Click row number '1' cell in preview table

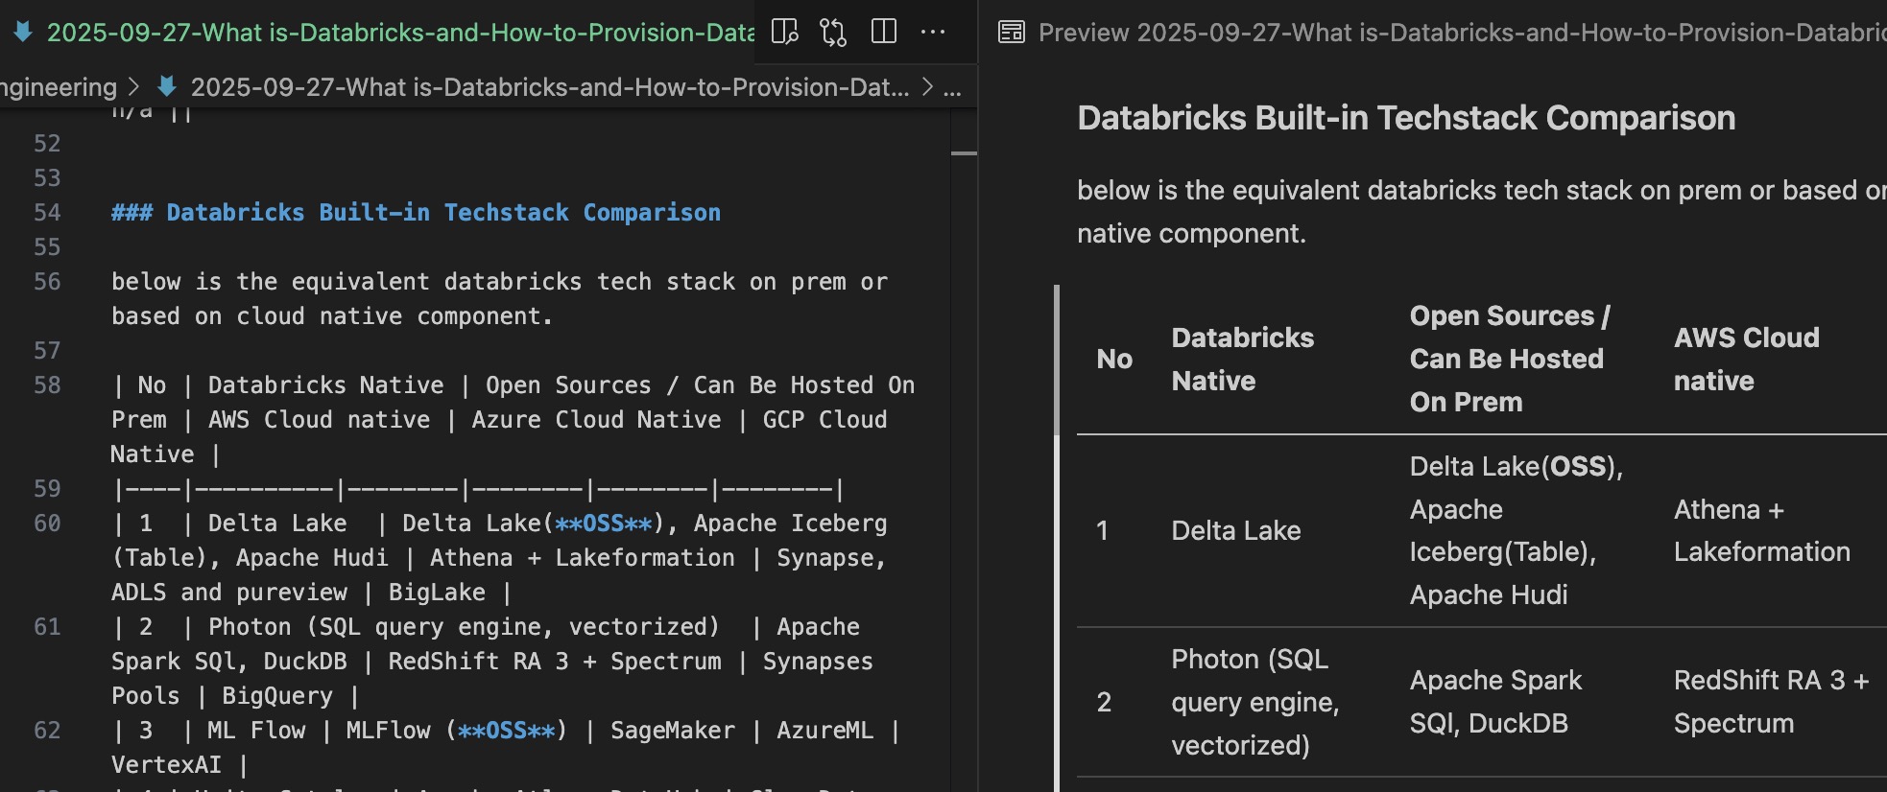(1103, 531)
